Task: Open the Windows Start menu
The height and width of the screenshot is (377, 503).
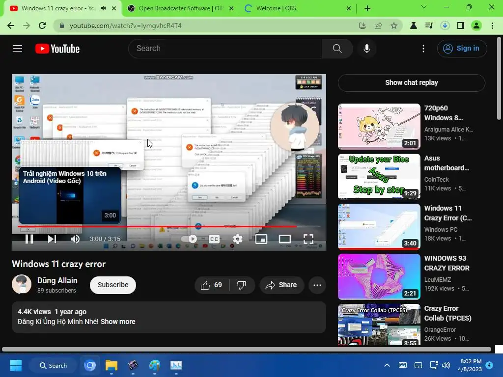Action: coord(16,365)
